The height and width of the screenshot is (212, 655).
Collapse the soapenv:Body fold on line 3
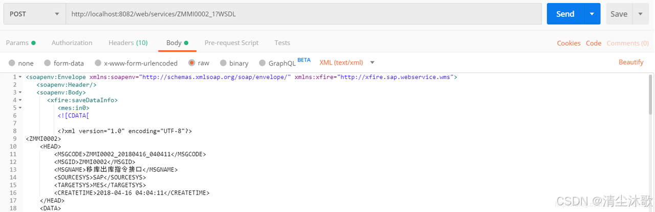tap(20, 93)
